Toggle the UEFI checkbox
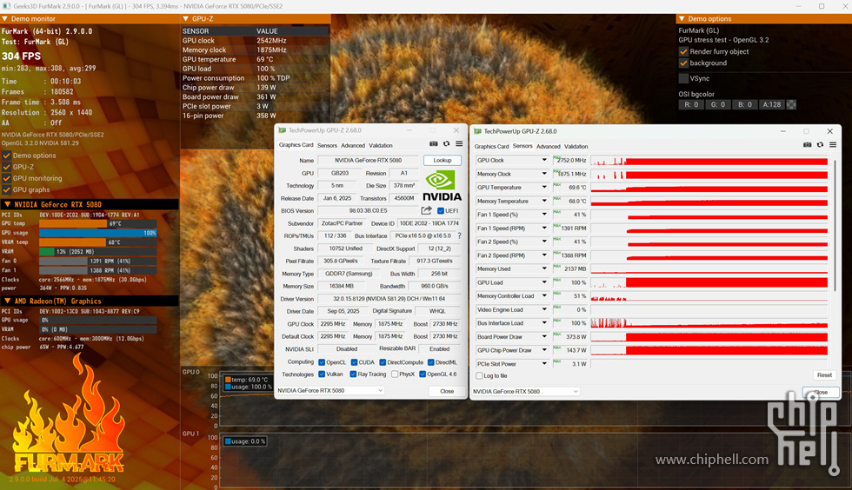 [x=441, y=211]
